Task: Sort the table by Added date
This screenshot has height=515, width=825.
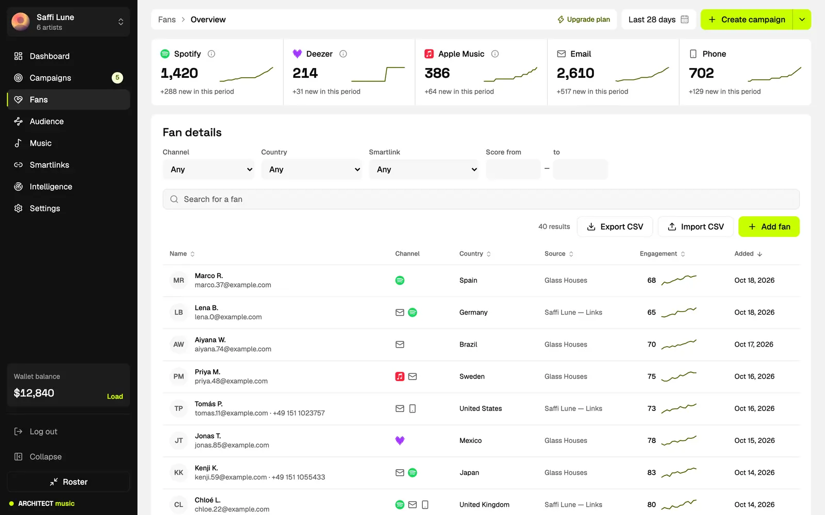Action: coord(748,254)
